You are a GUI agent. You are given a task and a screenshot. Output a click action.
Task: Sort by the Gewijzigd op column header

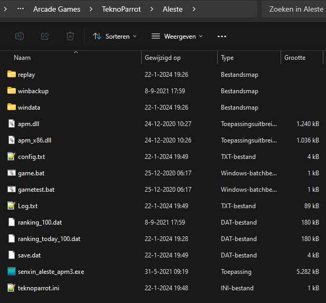(163, 58)
